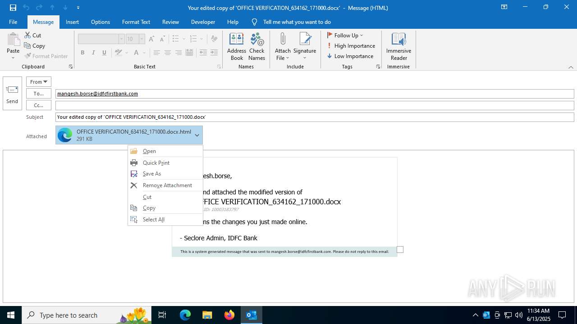
Task: Launch the Immersive Reader
Action: click(x=398, y=46)
